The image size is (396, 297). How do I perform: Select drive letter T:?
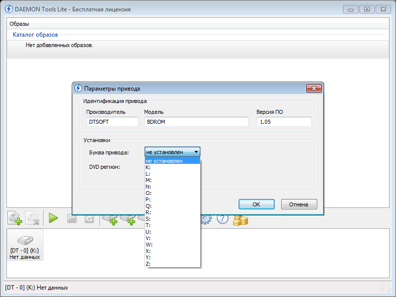172,225
